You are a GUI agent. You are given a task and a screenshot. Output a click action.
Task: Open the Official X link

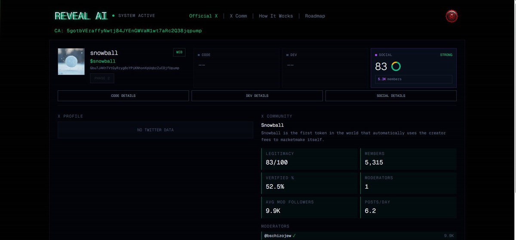(203, 16)
